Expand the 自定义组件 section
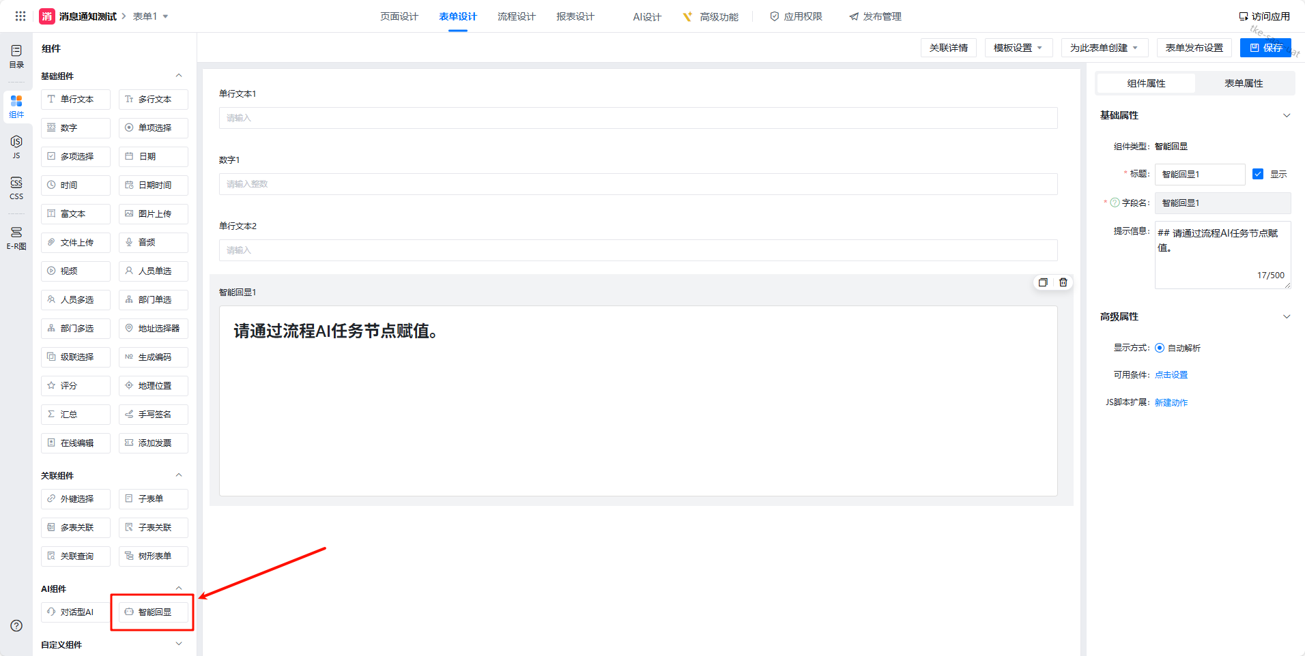1305x656 pixels. [x=179, y=644]
